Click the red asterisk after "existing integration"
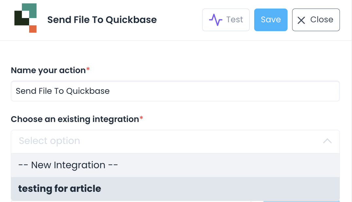Screen dimensions: 352x202 tap(141, 118)
